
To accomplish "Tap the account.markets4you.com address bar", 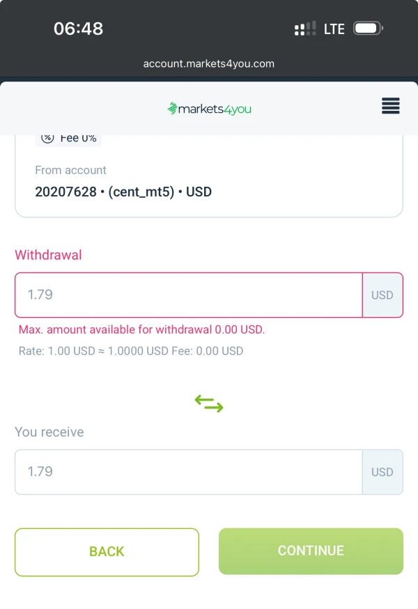I will click(x=208, y=63).
